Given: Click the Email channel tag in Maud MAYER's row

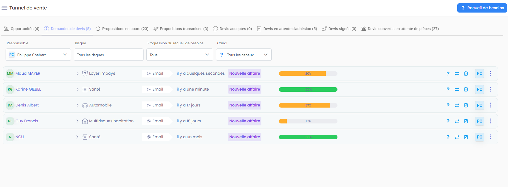Looking at the screenshot, I should [157, 73].
